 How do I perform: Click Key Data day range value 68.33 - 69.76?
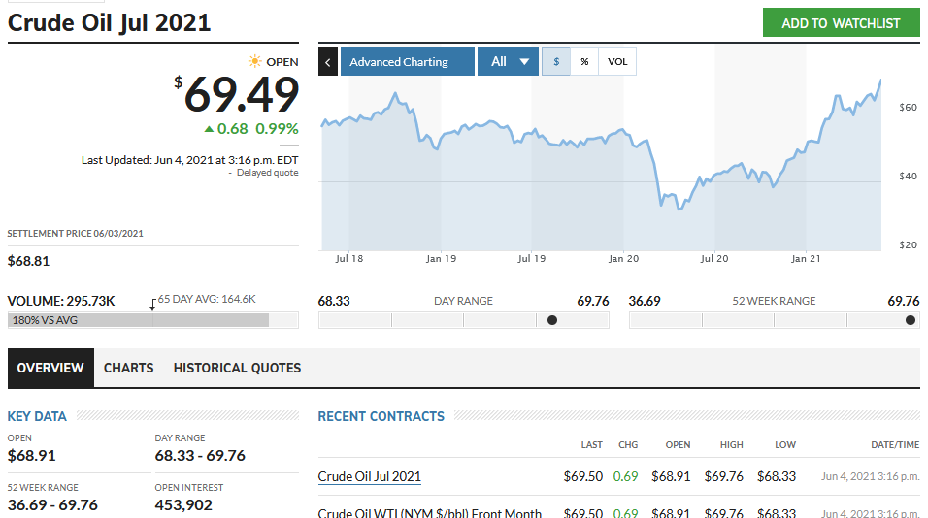click(200, 456)
